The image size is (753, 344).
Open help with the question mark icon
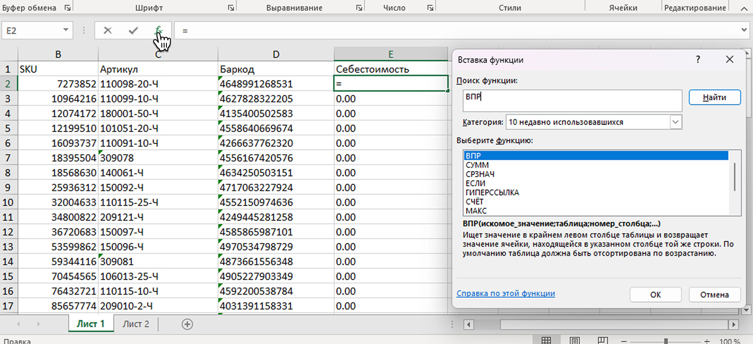[x=698, y=60]
